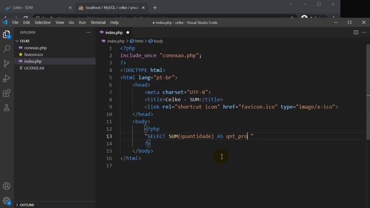Open the Search view icon
Screen dimensions: 370x208
click(6, 49)
